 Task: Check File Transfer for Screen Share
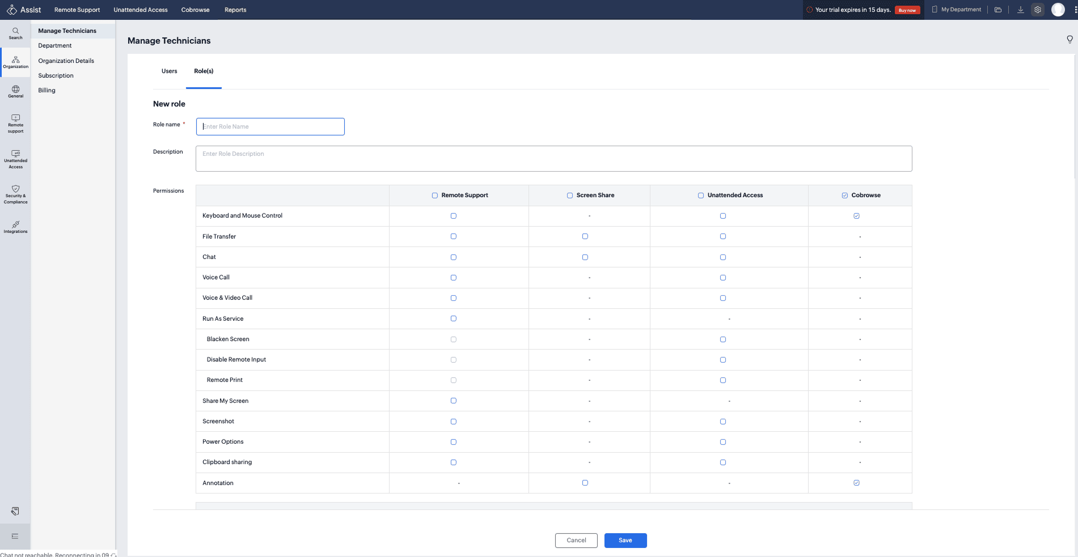click(x=585, y=236)
